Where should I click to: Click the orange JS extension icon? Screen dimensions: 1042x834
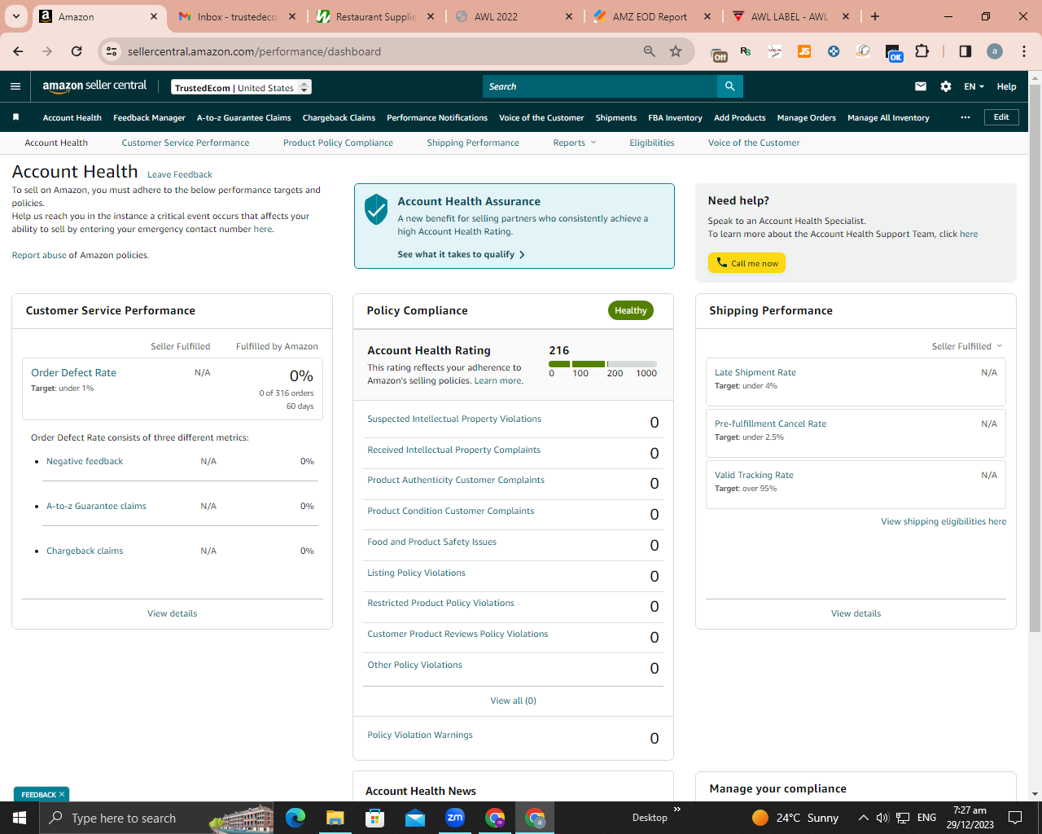point(804,51)
